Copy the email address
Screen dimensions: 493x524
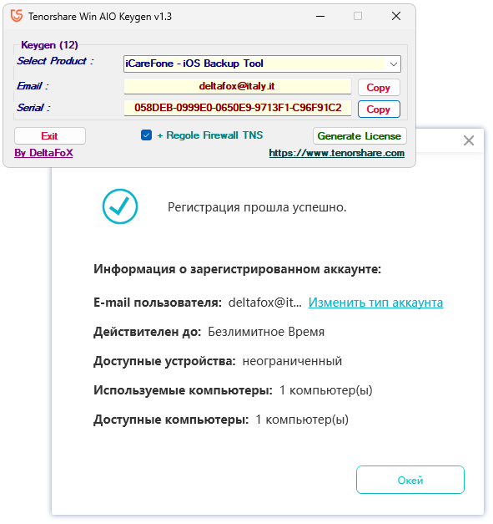(378, 88)
